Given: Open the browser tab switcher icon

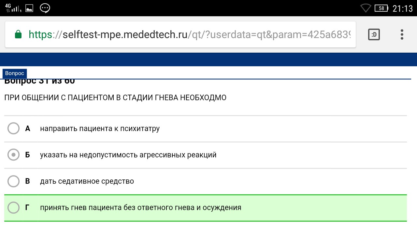Looking at the screenshot, I should pyautogui.click(x=374, y=34).
